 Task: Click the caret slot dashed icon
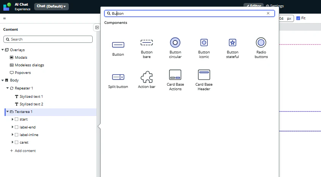click(17, 142)
